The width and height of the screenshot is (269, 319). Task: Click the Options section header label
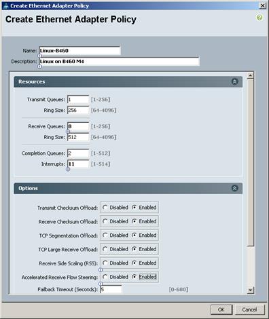[28, 188]
